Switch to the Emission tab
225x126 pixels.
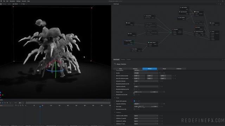[135, 69]
